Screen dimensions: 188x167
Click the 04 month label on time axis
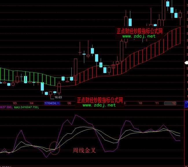(32, 103)
